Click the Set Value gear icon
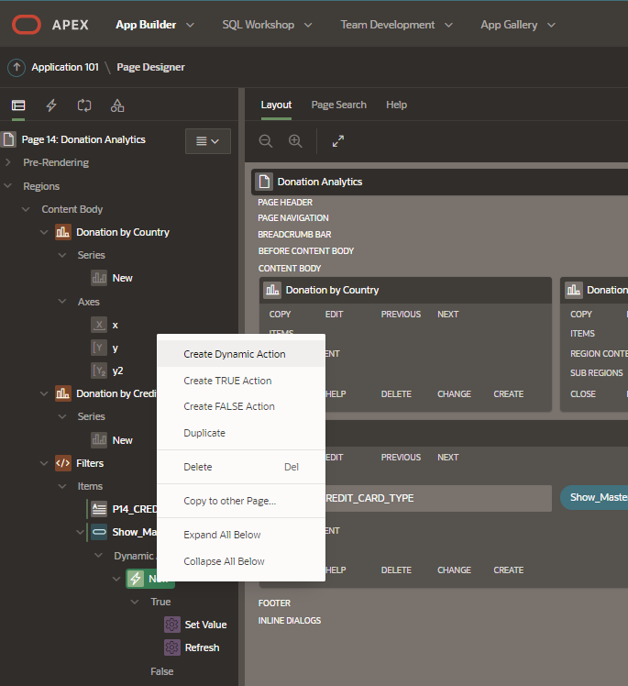628x686 pixels. (x=171, y=625)
